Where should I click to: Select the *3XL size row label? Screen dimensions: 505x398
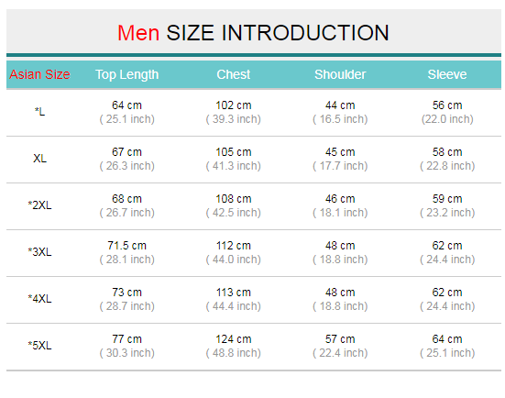point(39,251)
